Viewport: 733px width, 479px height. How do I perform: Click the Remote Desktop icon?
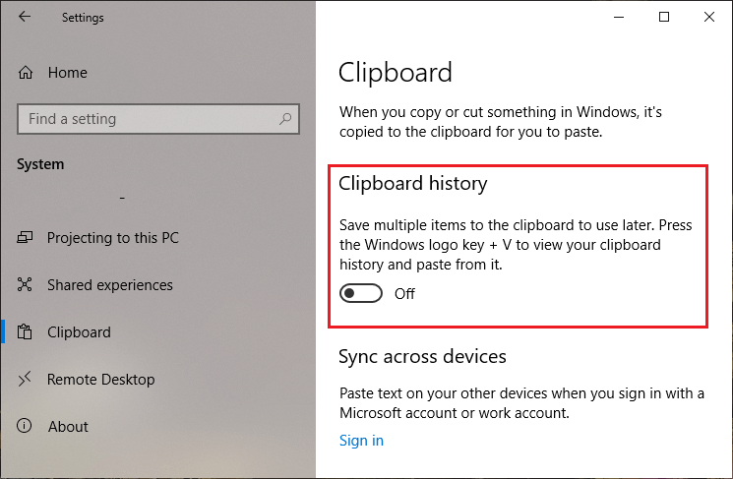point(27,380)
